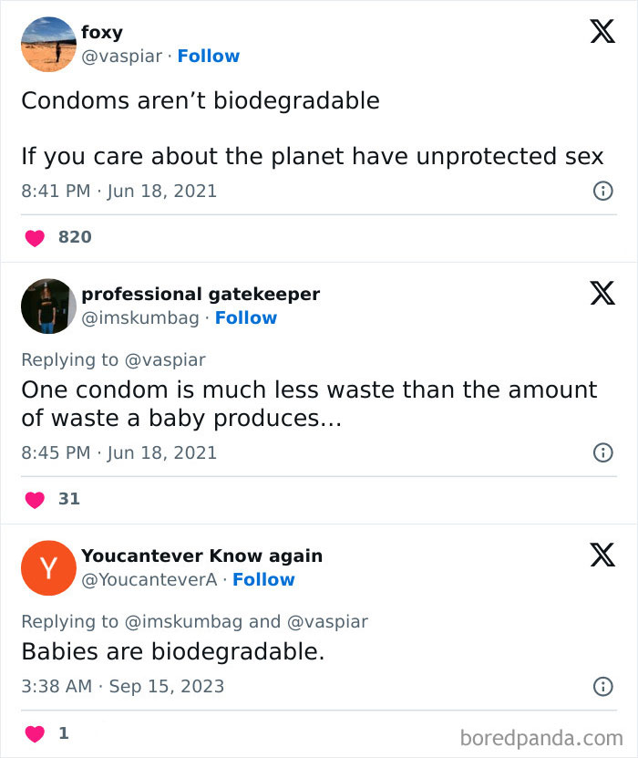Open the info icon on the biodegradable babies tweet

tap(602, 689)
